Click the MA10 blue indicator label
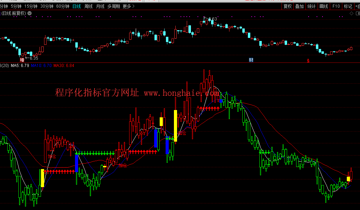This screenshot has height=210, width=360. [x=41, y=65]
